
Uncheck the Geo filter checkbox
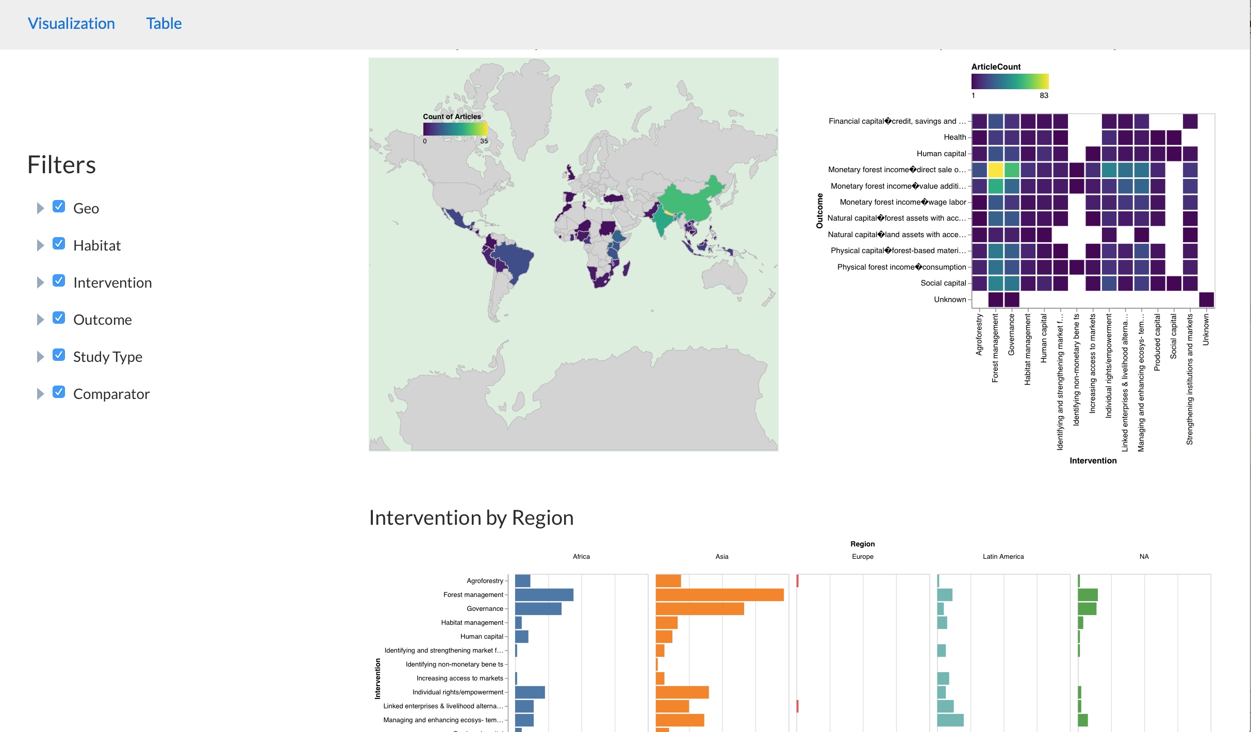pos(59,207)
